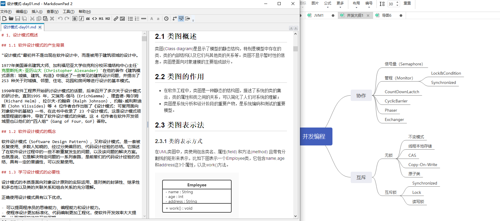The width and height of the screenshot is (500, 221).
Task: Open the 插入(I) menu
Action: pyautogui.click(x=37, y=12)
